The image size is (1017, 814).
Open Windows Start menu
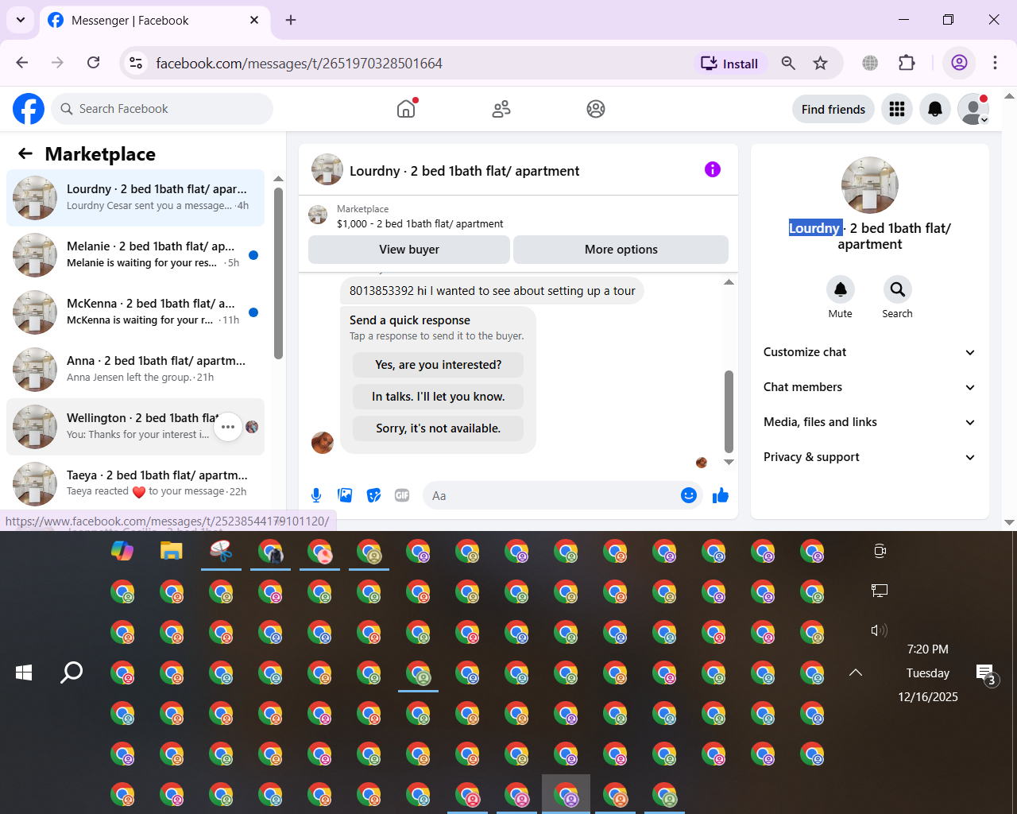point(24,673)
